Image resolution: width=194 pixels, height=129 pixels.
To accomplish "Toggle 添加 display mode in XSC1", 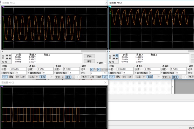I will tap(118, 77).
